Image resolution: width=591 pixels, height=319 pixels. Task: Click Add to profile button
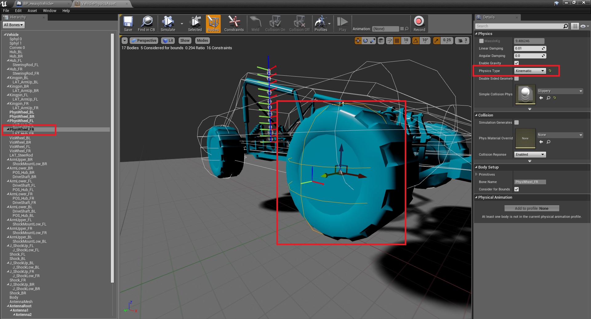pyautogui.click(x=531, y=209)
